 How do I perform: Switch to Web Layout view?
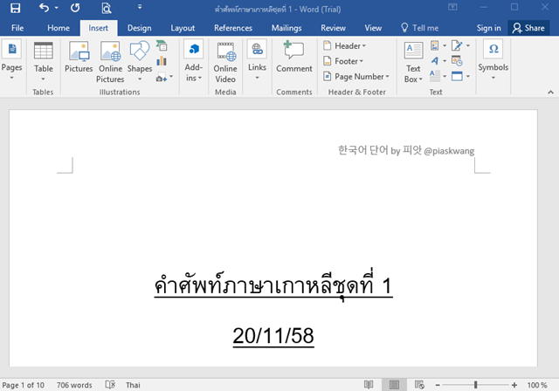tap(419, 385)
